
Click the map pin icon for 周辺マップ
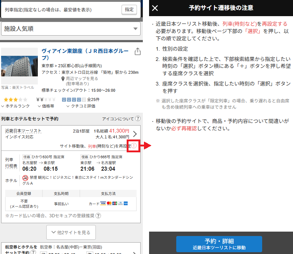click(x=63, y=79)
